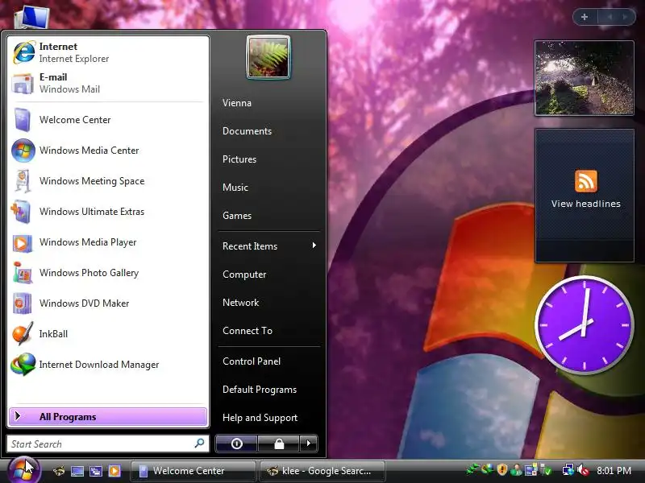Open Windows Ultimate Extras
645x483 pixels.
108,212
